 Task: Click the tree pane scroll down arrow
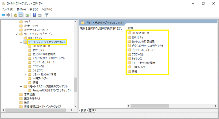(x=76, y=106)
